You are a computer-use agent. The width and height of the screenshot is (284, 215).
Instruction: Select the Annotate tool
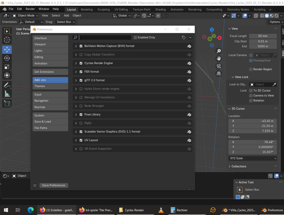click(7, 85)
